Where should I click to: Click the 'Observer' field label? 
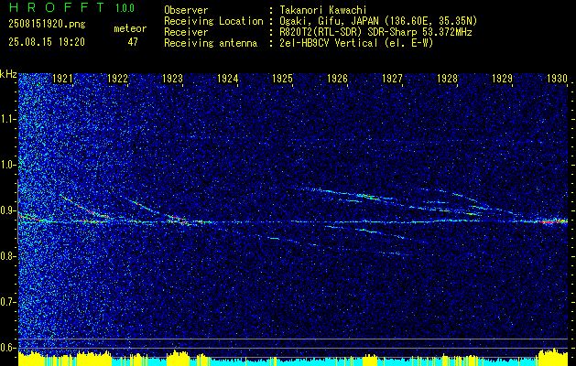(x=186, y=10)
